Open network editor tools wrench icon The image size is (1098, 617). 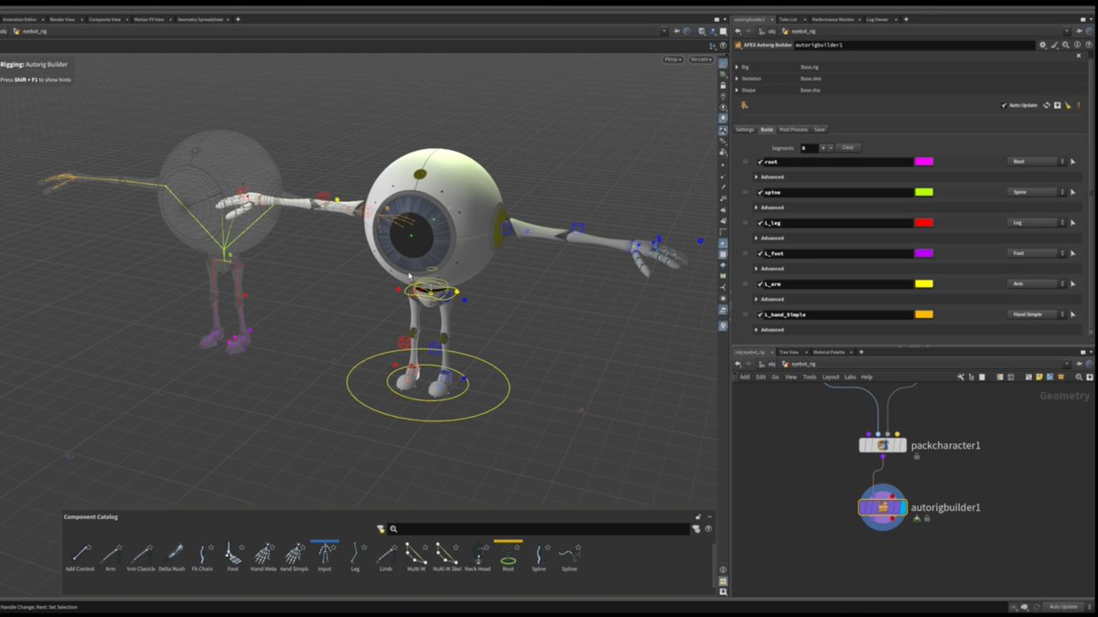pyautogui.click(x=961, y=377)
